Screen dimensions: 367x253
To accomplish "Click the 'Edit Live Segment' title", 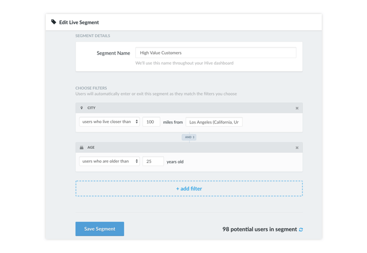I will tap(79, 23).
